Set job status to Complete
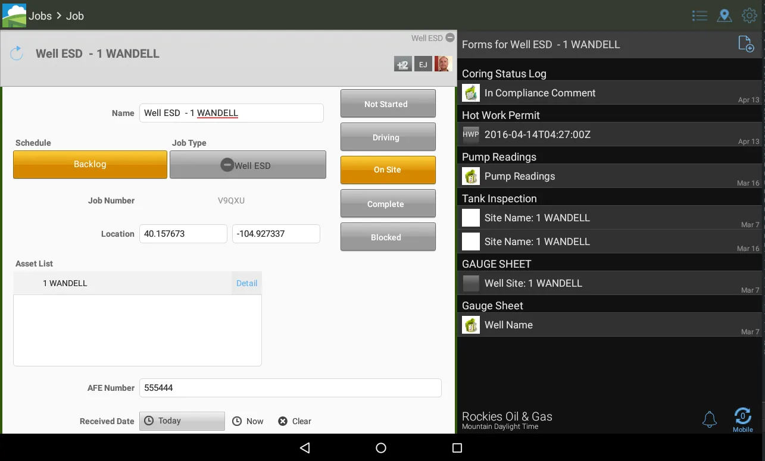 pyautogui.click(x=388, y=203)
